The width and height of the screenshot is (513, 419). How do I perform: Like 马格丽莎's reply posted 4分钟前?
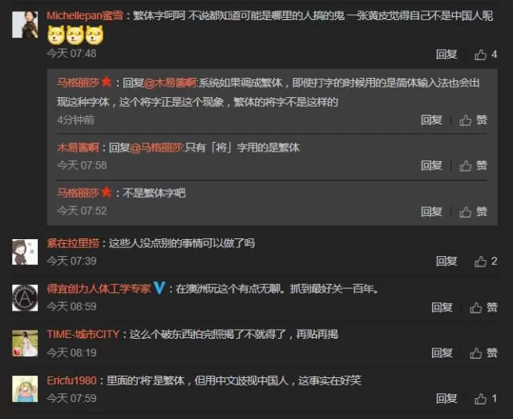(x=473, y=120)
